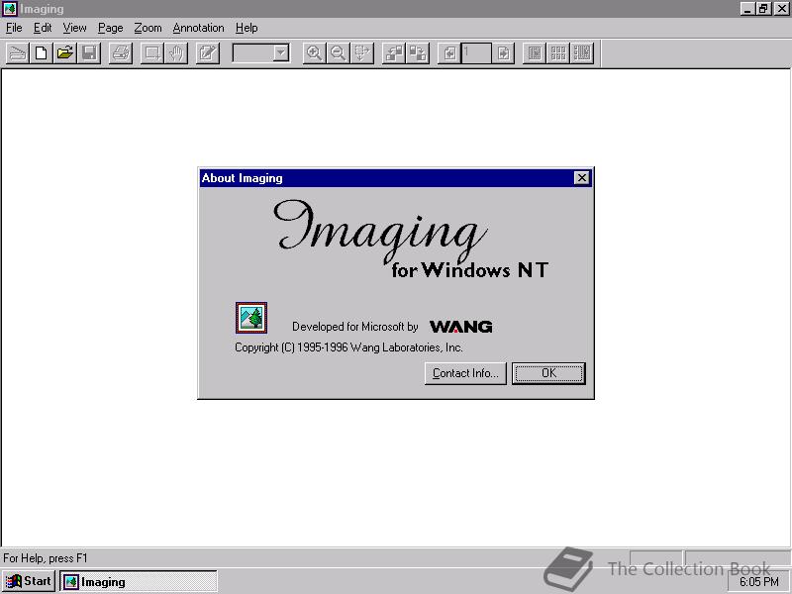Viewport: 792px width, 594px height.
Task: Print using the printer toolbar icon
Action: tap(121, 53)
